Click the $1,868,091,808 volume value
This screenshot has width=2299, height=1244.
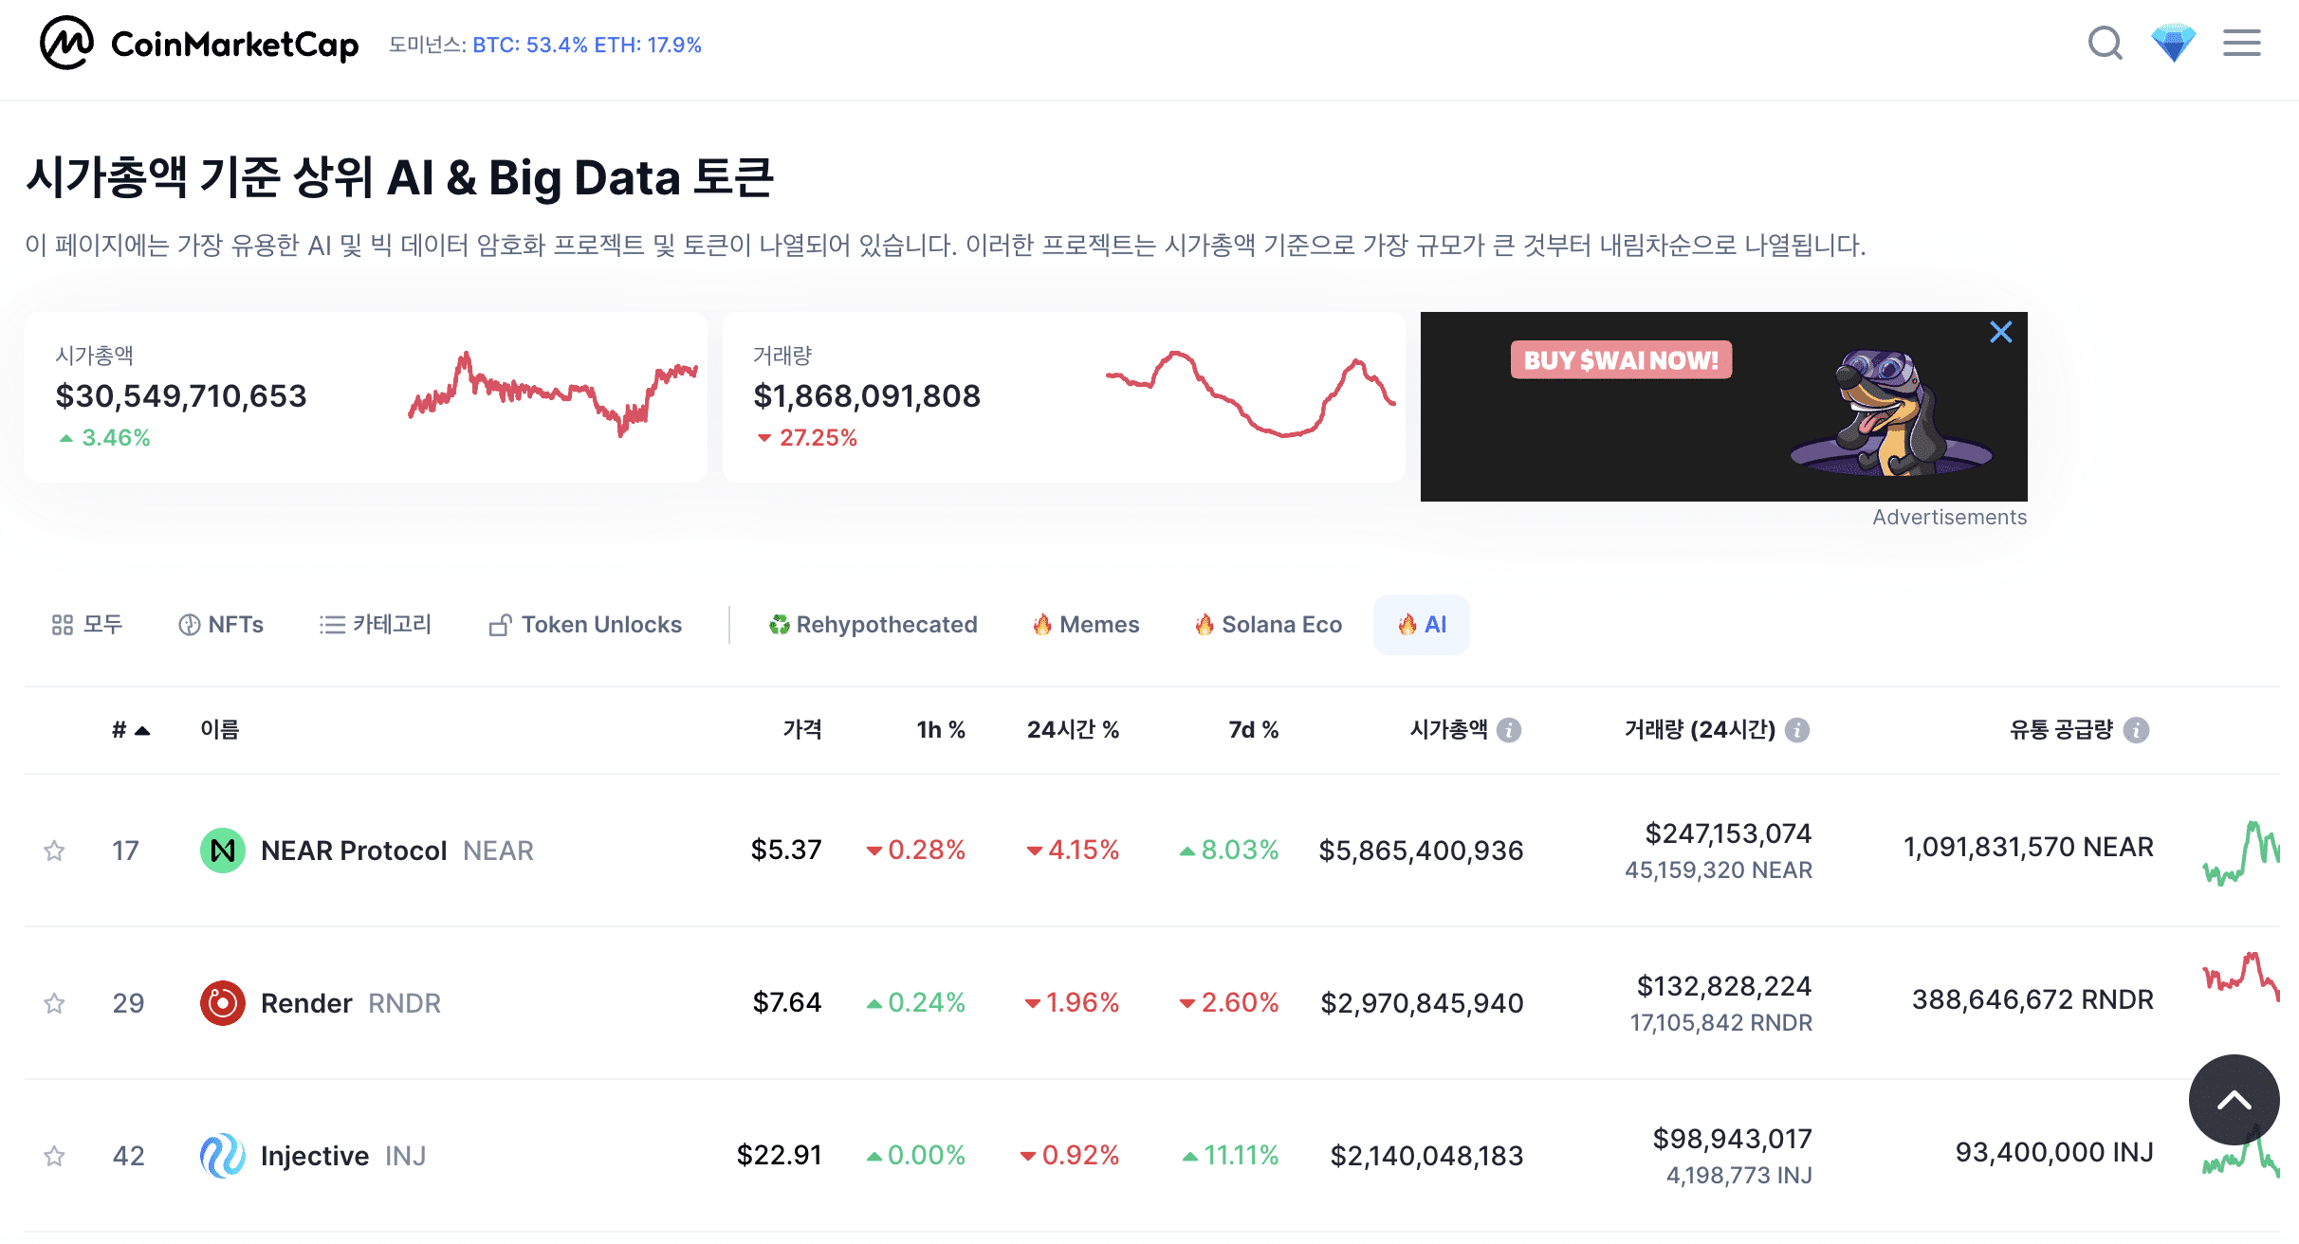867,396
